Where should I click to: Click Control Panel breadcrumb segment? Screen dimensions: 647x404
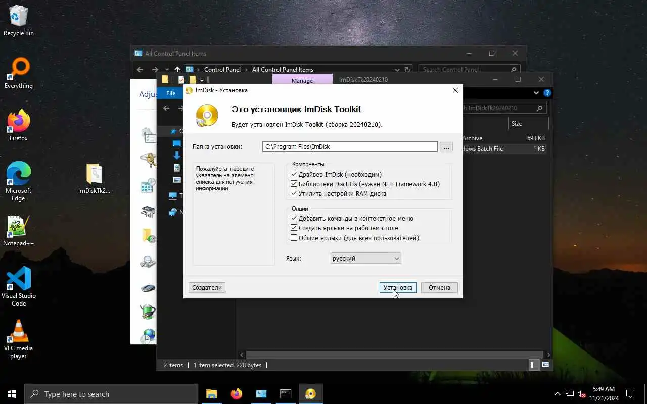click(222, 70)
